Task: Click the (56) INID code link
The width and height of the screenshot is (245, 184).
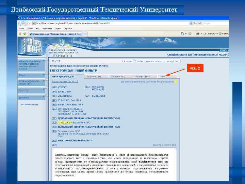Action: point(54,109)
